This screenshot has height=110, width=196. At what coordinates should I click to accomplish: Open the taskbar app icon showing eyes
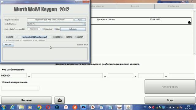pyautogui.click(x=119, y=107)
